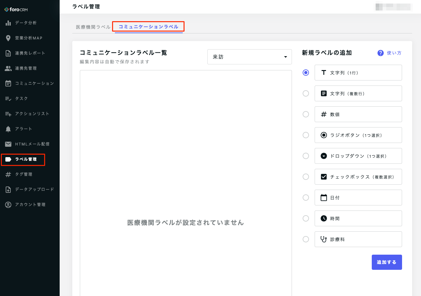Viewport: 421px width, 296px height.
Task: Select the 診療科 radio button
Action: click(x=306, y=239)
